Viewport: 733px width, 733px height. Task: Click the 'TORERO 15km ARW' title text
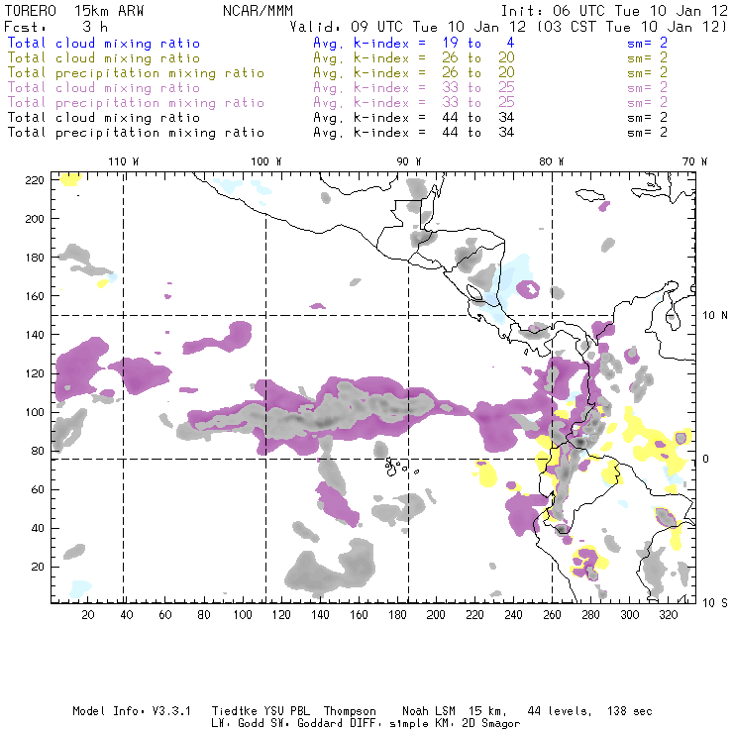(x=74, y=11)
